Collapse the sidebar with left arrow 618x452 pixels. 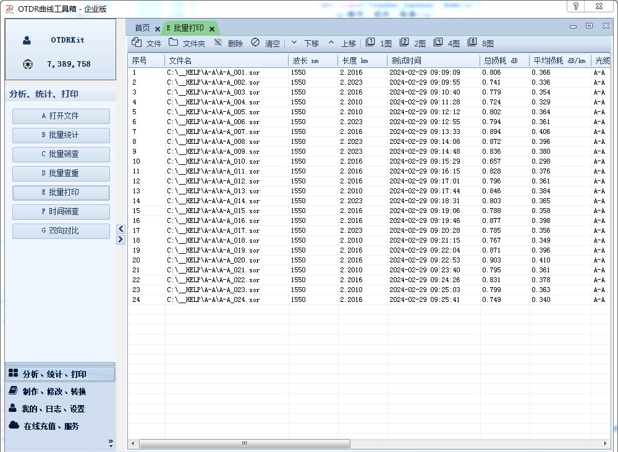(x=121, y=229)
